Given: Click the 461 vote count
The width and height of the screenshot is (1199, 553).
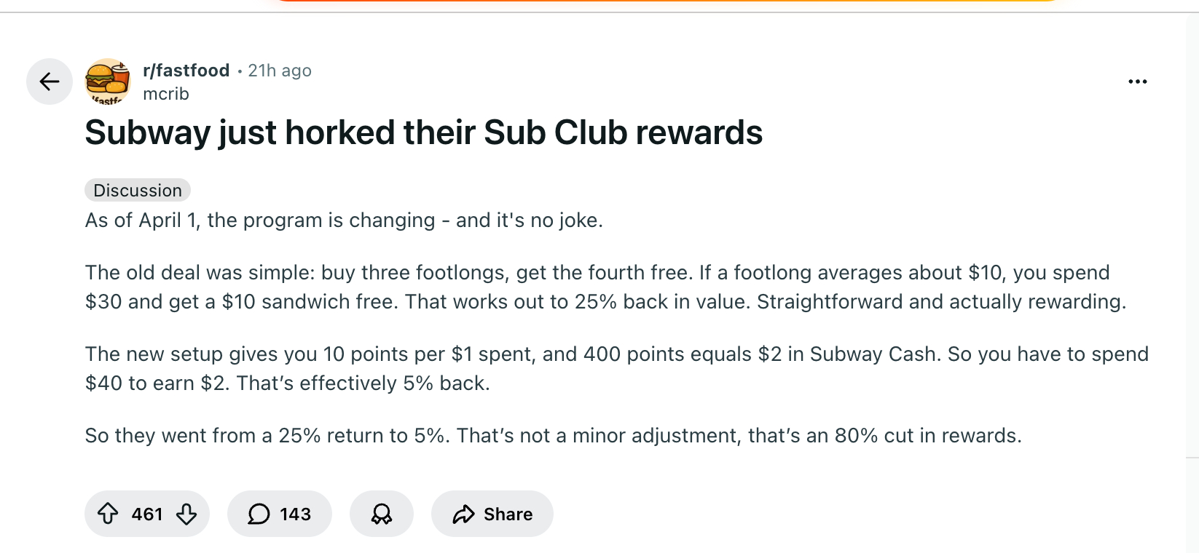Looking at the screenshot, I should [147, 514].
